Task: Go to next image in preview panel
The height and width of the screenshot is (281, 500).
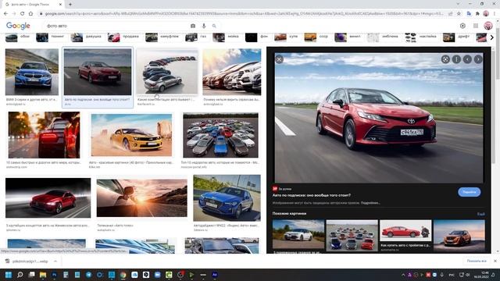Action: pyautogui.click(x=478, y=59)
